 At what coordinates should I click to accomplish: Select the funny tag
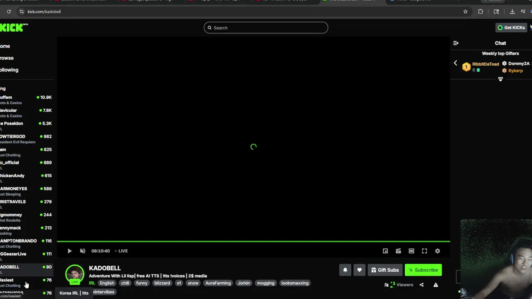click(142, 283)
